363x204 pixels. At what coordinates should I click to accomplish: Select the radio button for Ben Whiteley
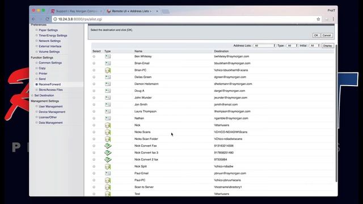click(94, 57)
